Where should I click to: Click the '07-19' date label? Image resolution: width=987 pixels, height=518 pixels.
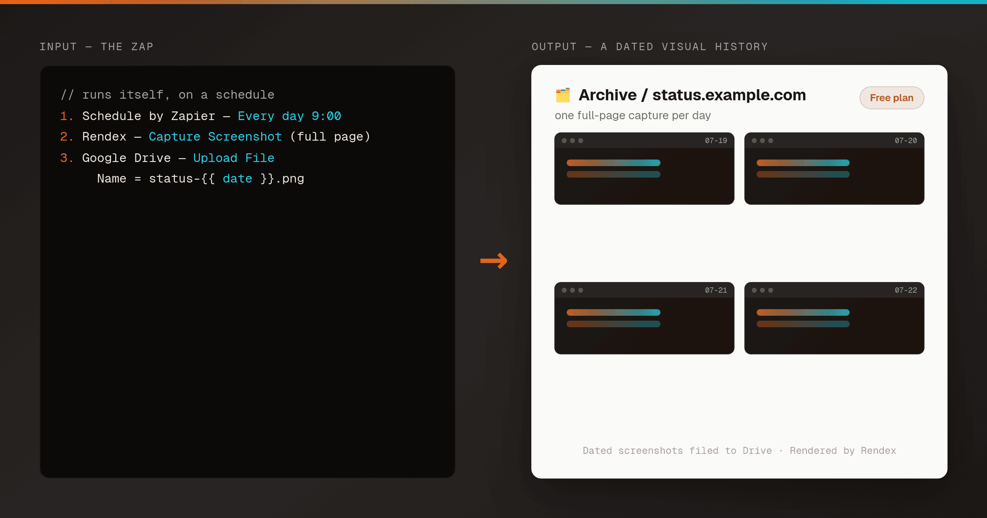click(x=716, y=141)
